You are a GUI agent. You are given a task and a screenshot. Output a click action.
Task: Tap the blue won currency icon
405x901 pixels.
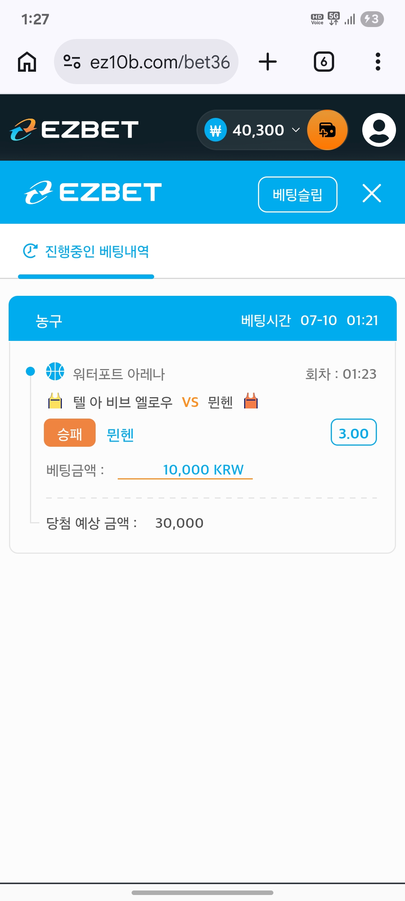(x=216, y=130)
